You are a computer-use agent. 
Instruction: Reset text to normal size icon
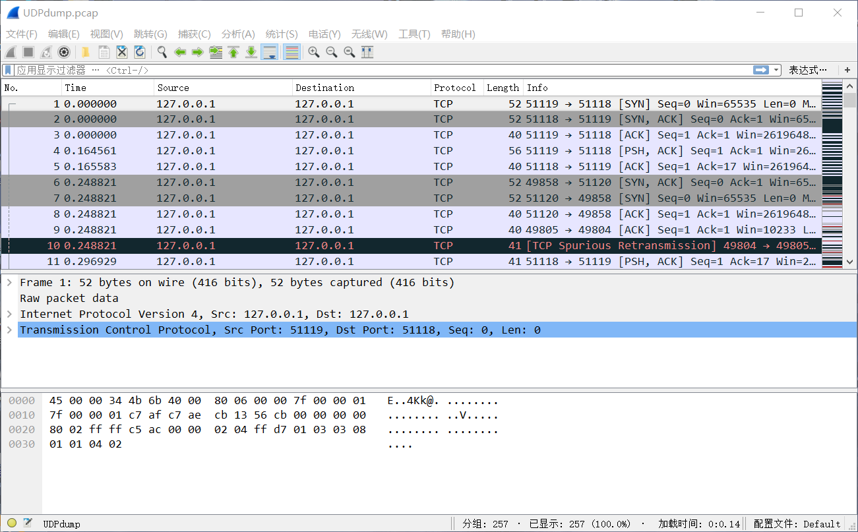coord(350,52)
